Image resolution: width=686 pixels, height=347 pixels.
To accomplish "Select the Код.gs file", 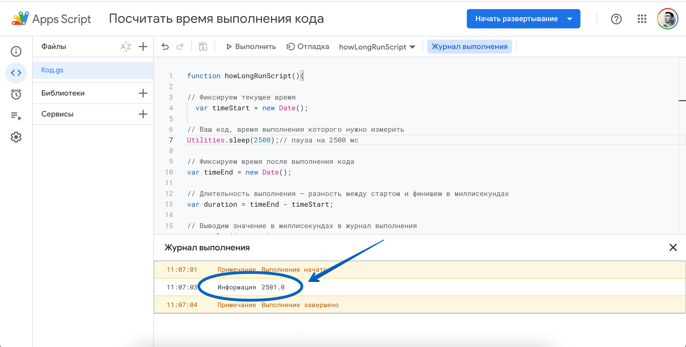I will [x=93, y=70].
